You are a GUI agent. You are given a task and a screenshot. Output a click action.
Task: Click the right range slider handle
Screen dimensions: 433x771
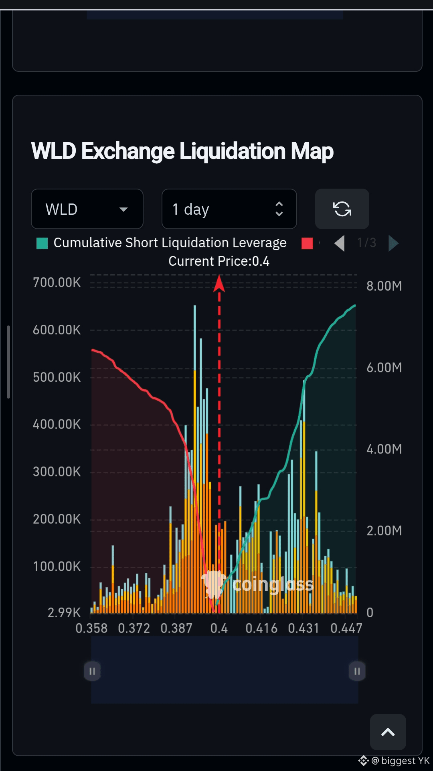pos(357,671)
